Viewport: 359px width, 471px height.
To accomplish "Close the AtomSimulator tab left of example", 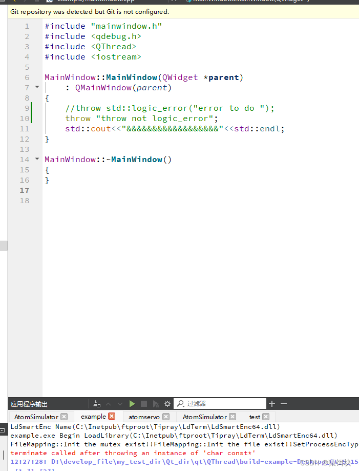I will click(x=64, y=417).
